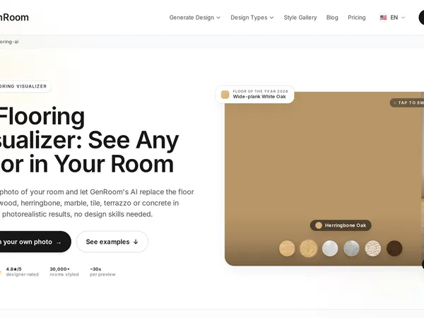
Task: Click the See examples button
Action: click(x=112, y=242)
